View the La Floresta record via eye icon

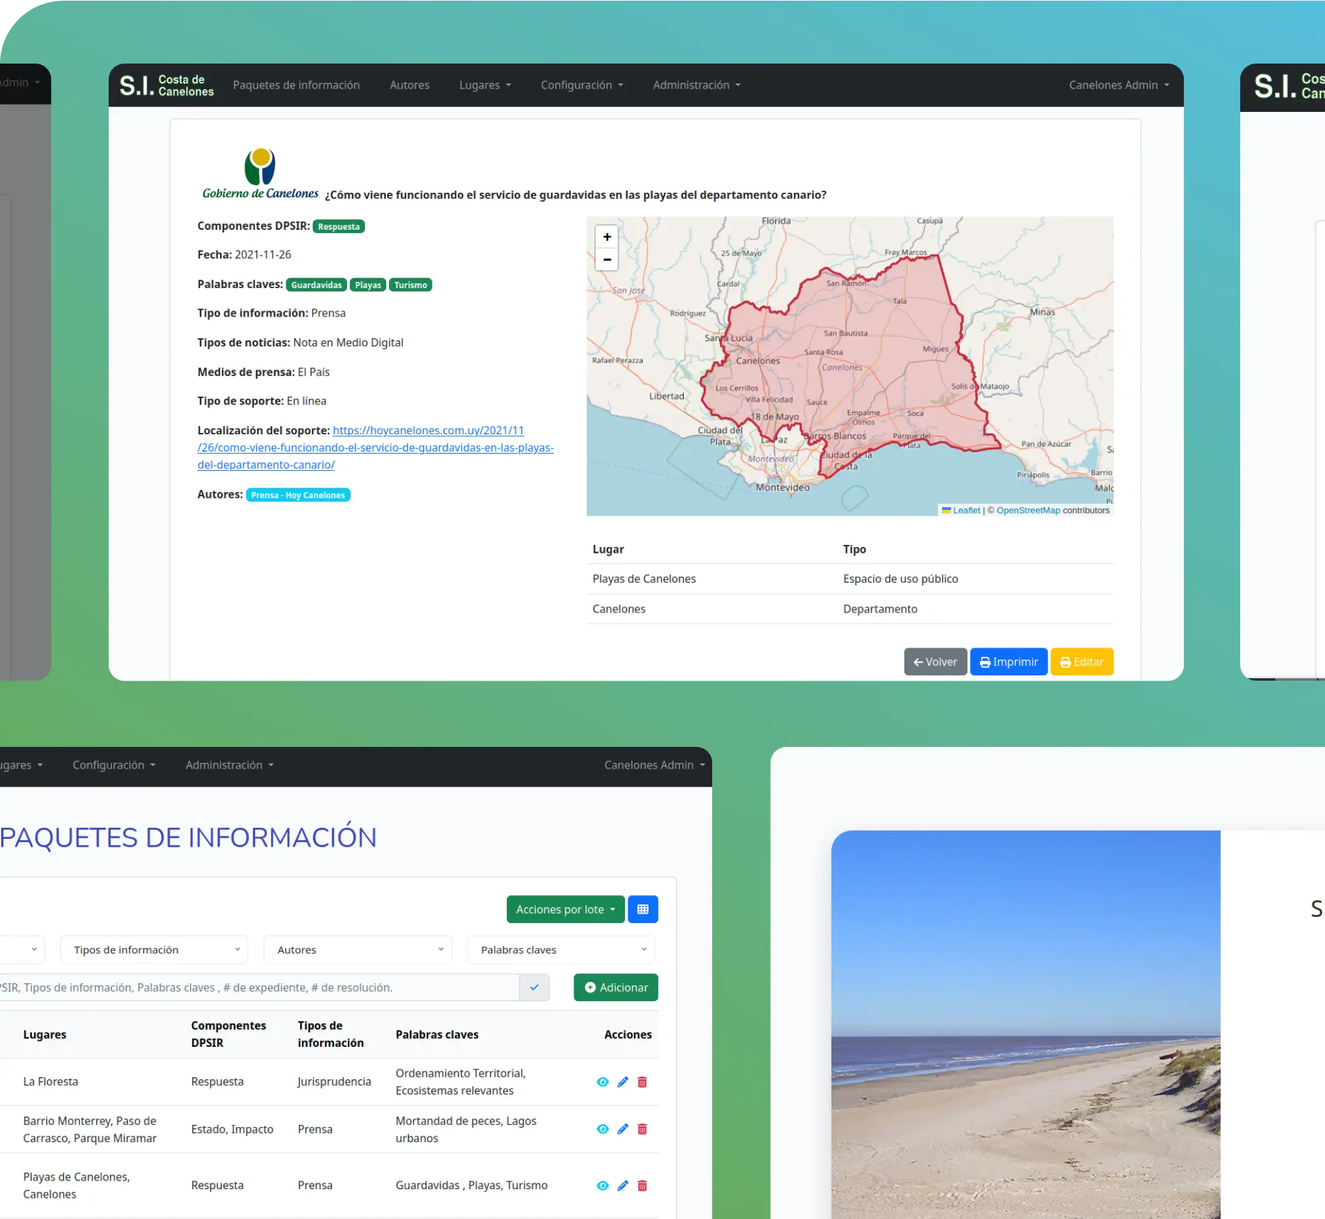tap(602, 1082)
